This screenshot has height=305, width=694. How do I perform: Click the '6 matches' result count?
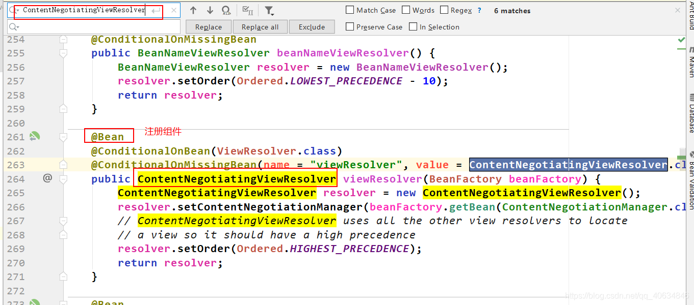coord(512,11)
